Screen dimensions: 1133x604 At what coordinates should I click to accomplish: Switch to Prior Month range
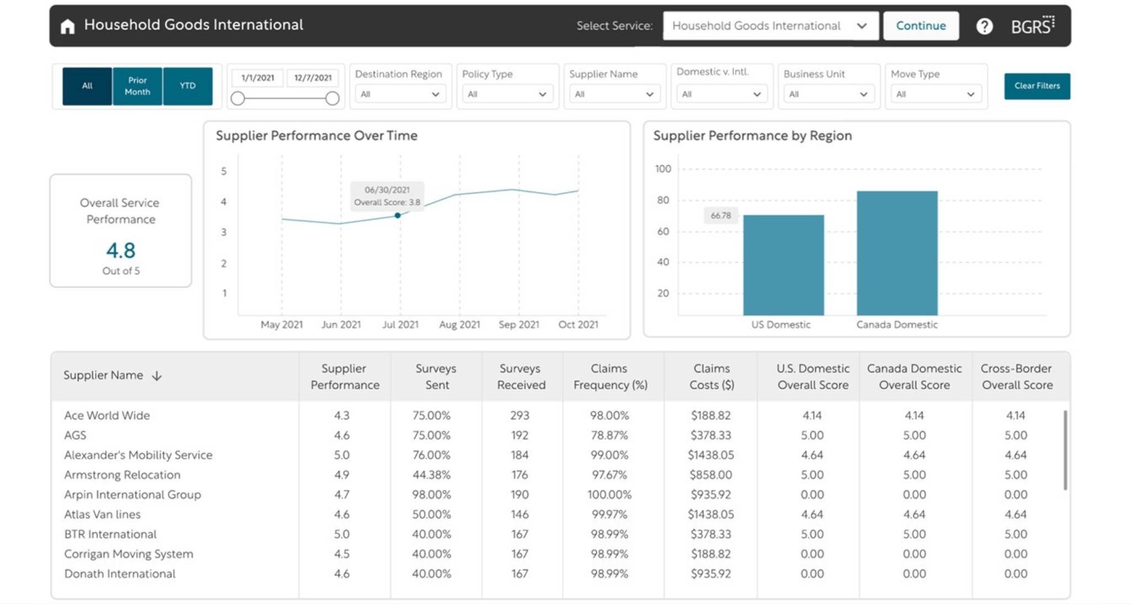tap(137, 86)
